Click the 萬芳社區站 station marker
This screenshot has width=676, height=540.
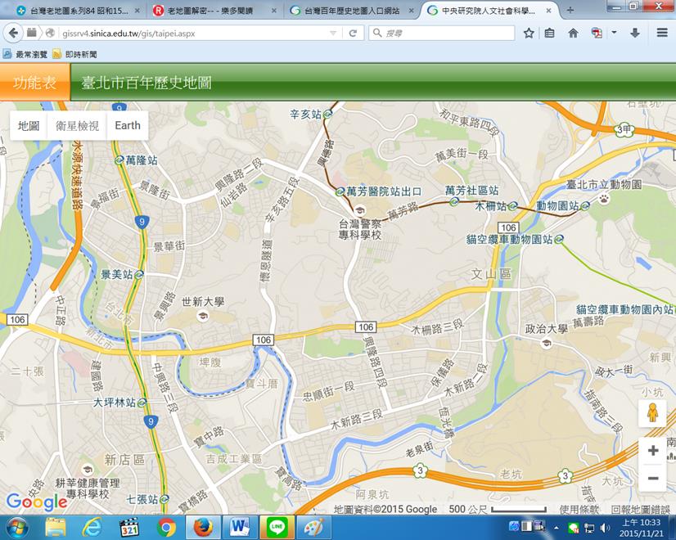(x=453, y=201)
